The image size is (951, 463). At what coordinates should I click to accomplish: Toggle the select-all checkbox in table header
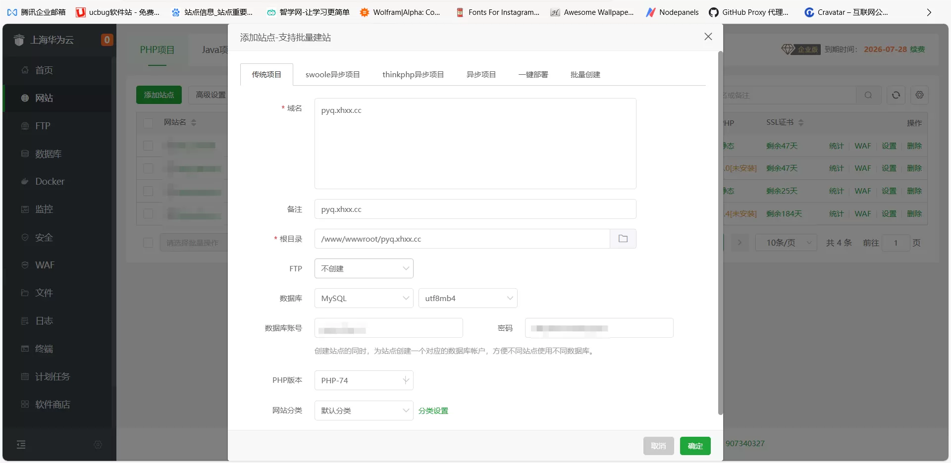coord(148,122)
